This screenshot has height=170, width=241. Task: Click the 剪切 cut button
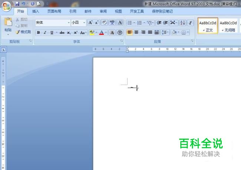point(22,19)
